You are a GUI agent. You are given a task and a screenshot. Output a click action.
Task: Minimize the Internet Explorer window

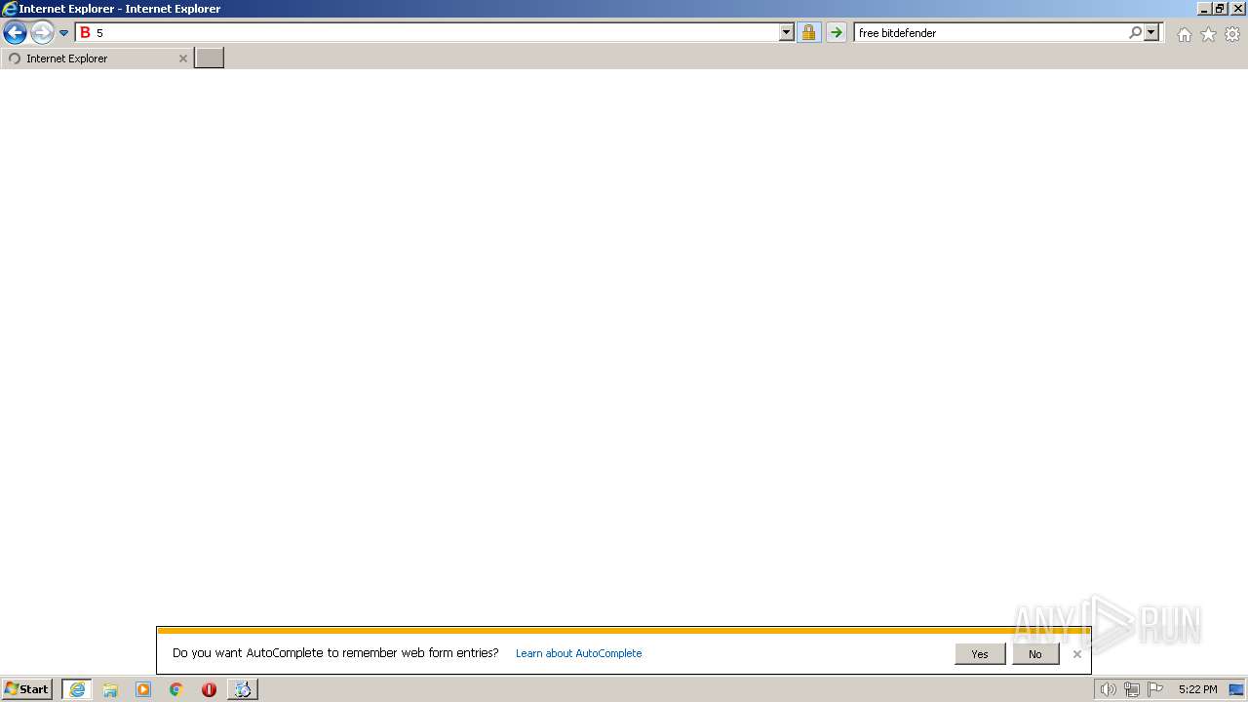coord(1204,9)
